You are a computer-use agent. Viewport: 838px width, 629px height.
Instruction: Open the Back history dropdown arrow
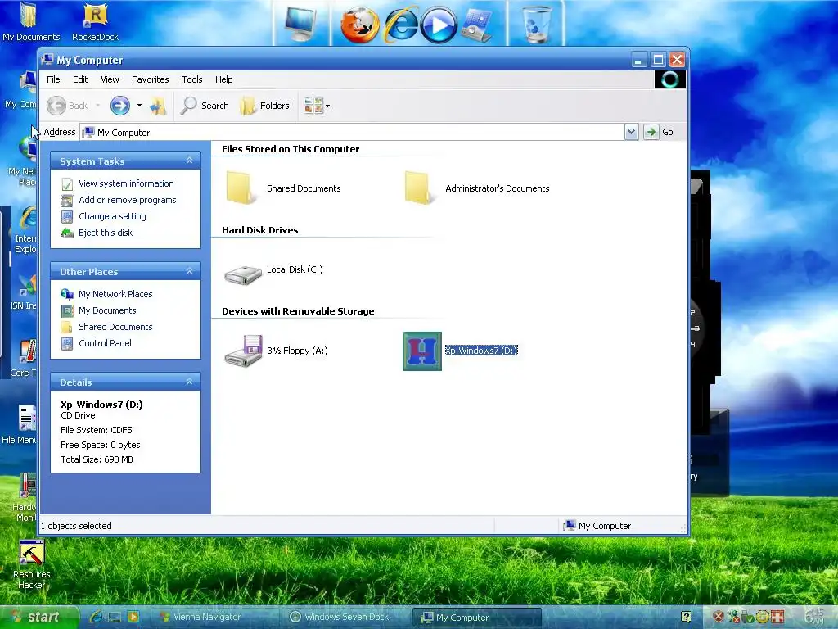(x=98, y=106)
